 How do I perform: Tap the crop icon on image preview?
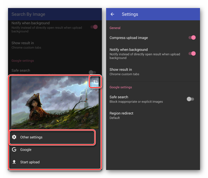pos(95,81)
